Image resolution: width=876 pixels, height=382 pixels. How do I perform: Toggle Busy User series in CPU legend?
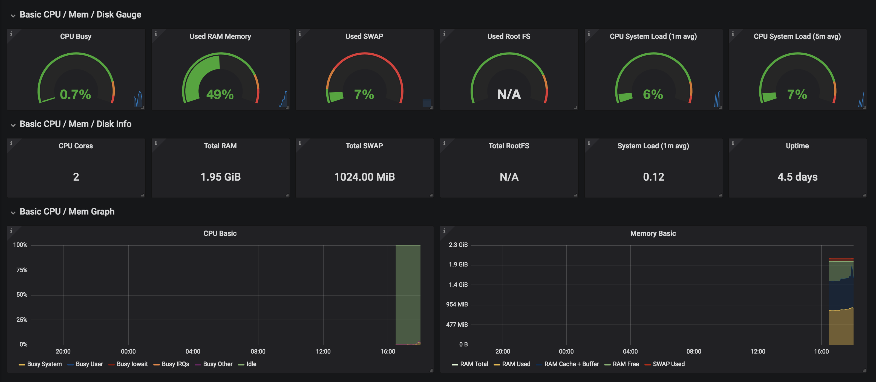[x=89, y=364]
